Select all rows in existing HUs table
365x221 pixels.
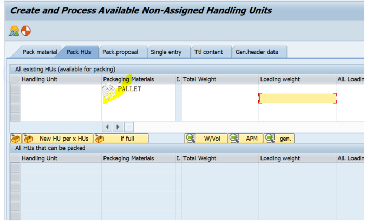click(15, 79)
